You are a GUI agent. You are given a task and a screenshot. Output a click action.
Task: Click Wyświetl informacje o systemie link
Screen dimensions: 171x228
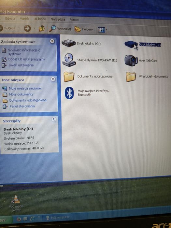pyautogui.click(x=24, y=52)
